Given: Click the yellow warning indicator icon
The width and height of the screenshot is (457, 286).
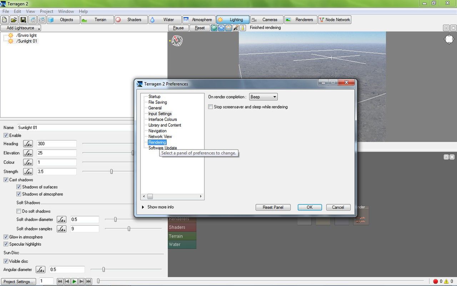Looking at the screenshot, I should [x=446, y=281].
